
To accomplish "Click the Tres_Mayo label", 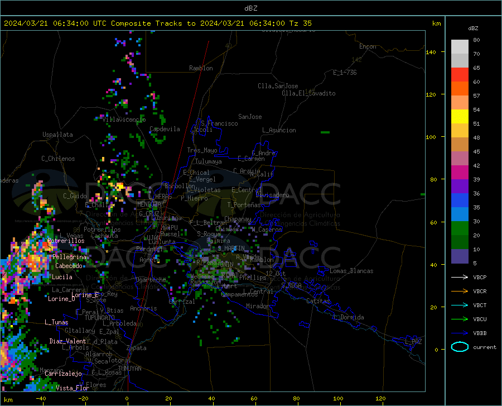I will pos(202,150).
